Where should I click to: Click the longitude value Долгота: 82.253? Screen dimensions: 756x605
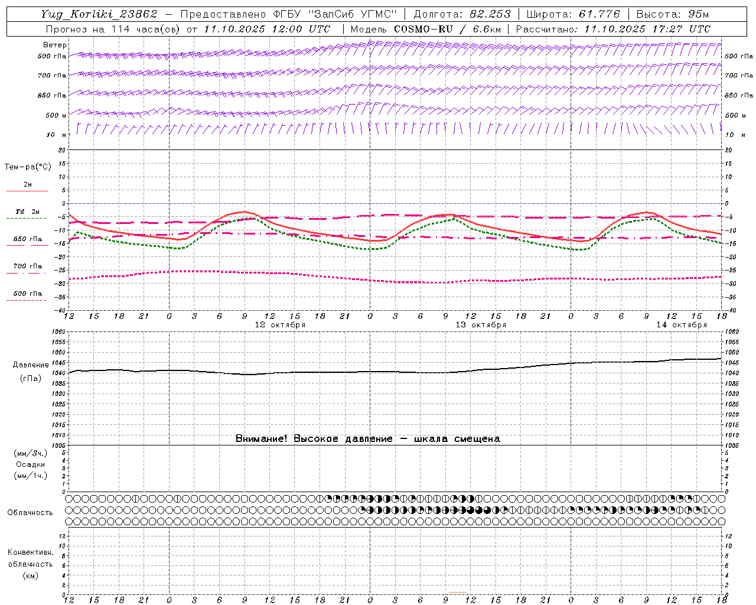pyautogui.click(x=462, y=14)
